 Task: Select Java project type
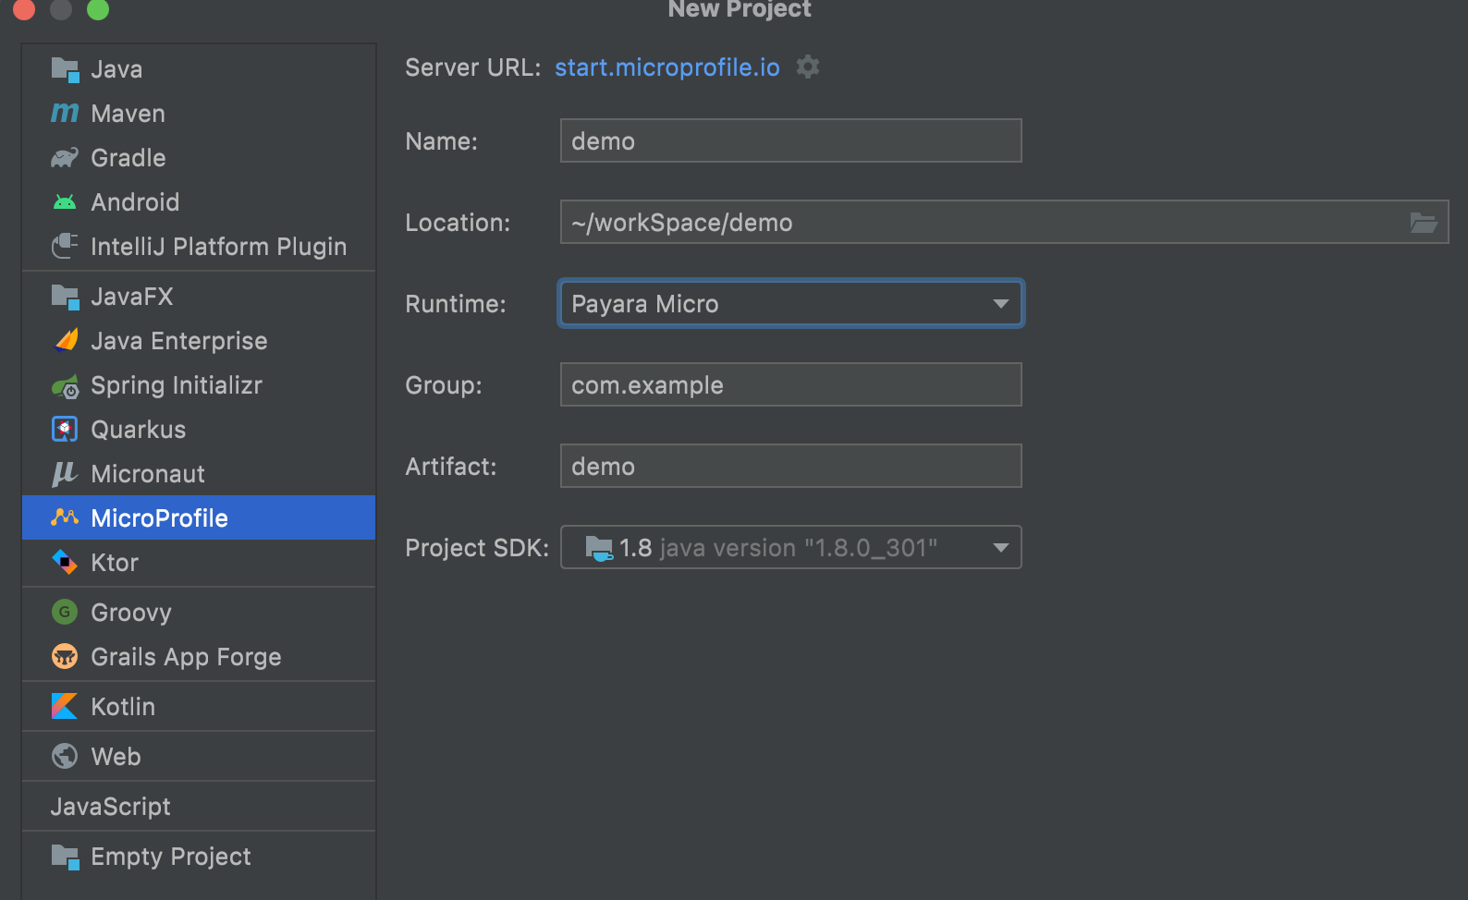point(199,69)
